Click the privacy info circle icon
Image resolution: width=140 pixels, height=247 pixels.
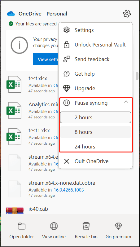20,45
